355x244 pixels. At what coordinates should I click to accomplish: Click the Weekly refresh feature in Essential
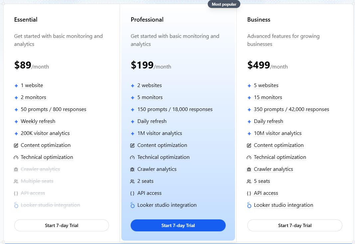(38, 121)
